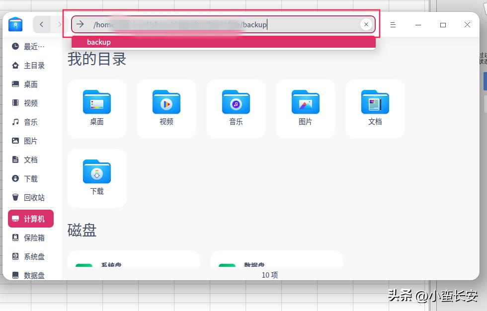The height and width of the screenshot is (311, 487).
Task: Open the 最近 (Recent) files view
Action: coord(31,46)
